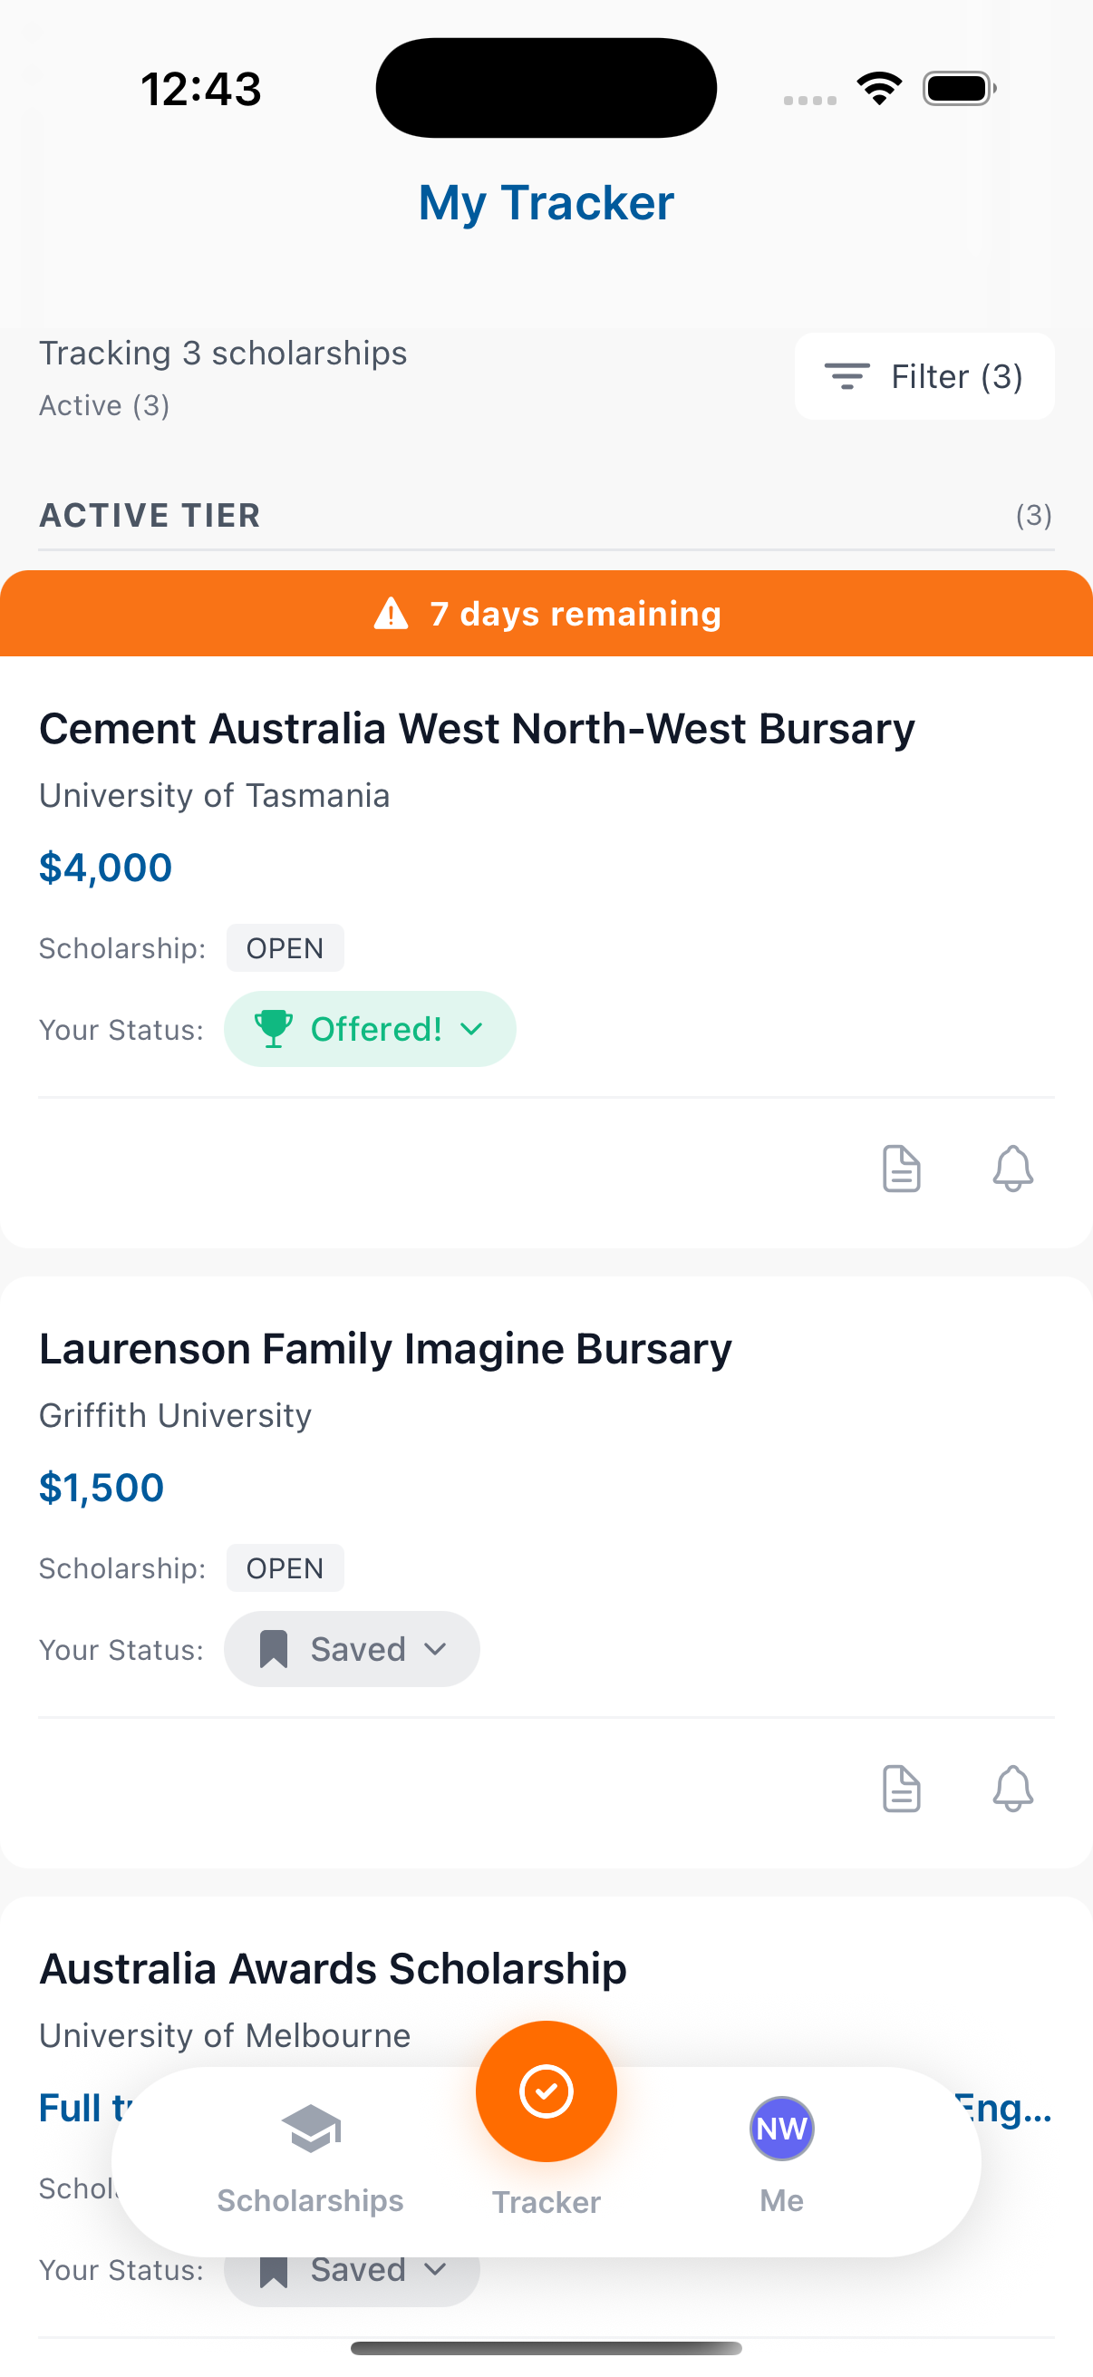
Task: Open notes for Cement Australia bursary
Action: click(x=901, y=1169)
